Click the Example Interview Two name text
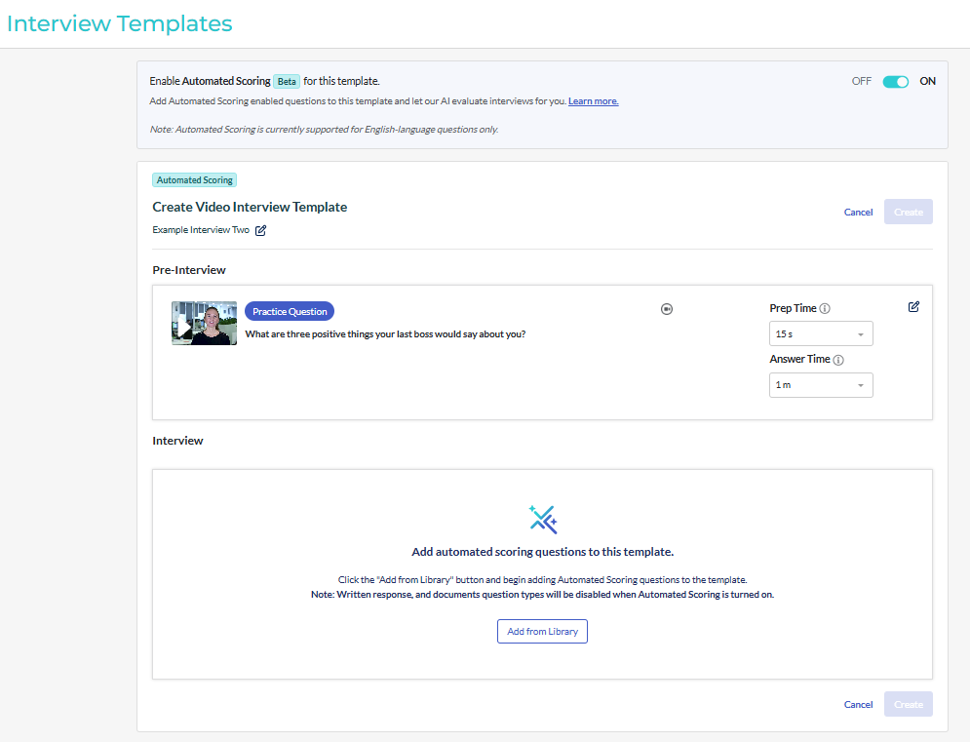The width and height of the screenshot is (970, 742). (x=201, y=229)
